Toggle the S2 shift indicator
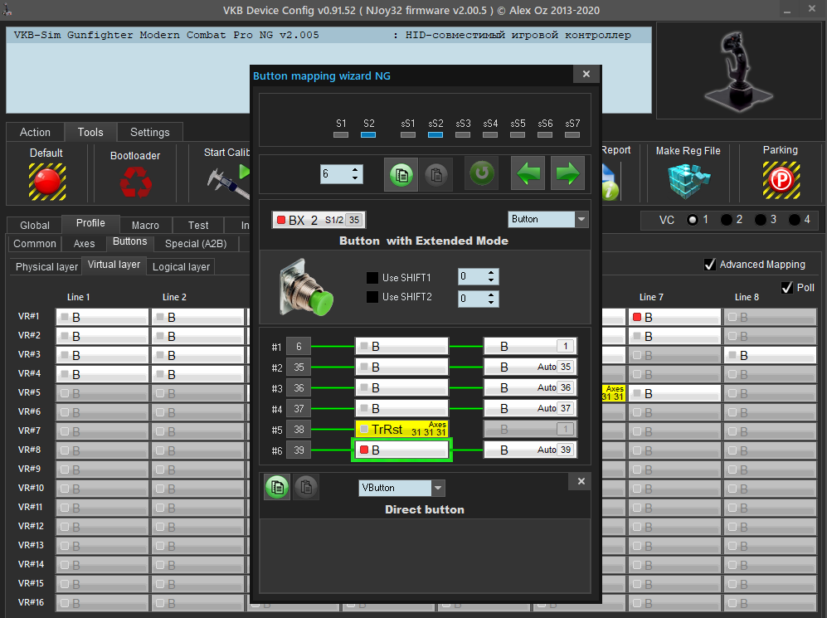 pos(368,135)
